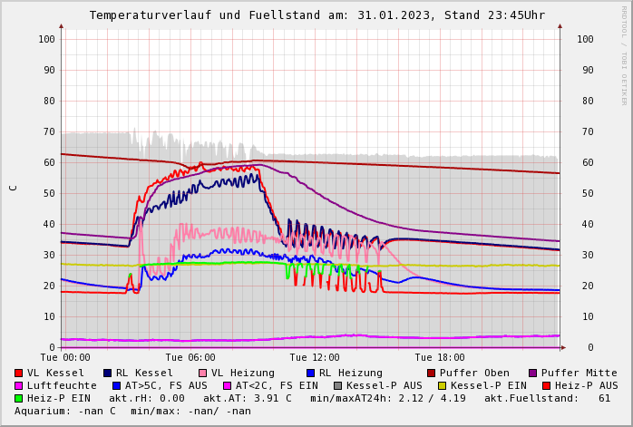
Task: Click the green Heiz-P EIN swatch
Action: pos(19,398)
